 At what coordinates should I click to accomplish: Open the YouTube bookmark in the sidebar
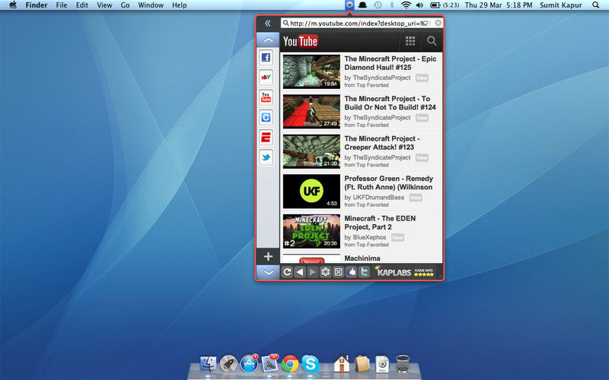266,97
